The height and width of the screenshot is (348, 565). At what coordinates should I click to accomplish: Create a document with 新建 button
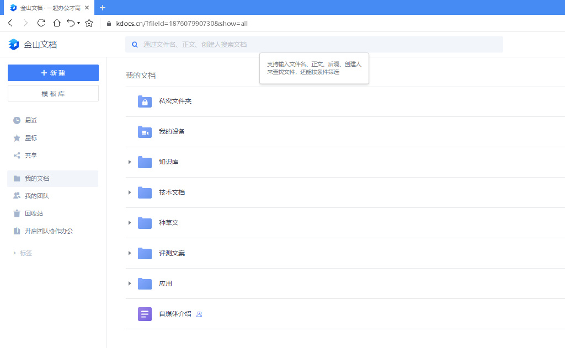[x=53, y=73]
